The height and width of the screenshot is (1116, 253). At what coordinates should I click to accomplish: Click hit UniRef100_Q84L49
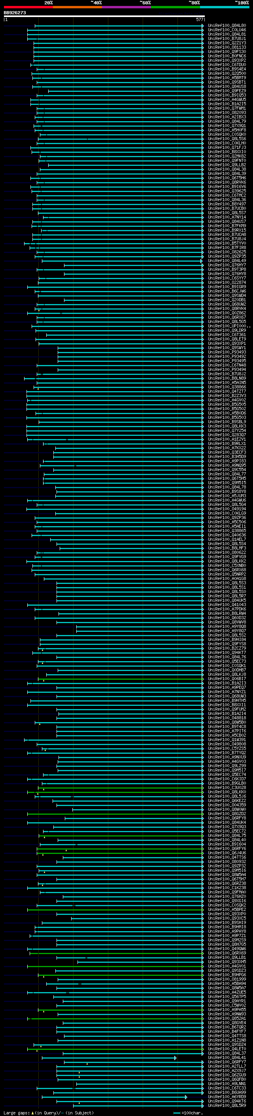[227, 261]
